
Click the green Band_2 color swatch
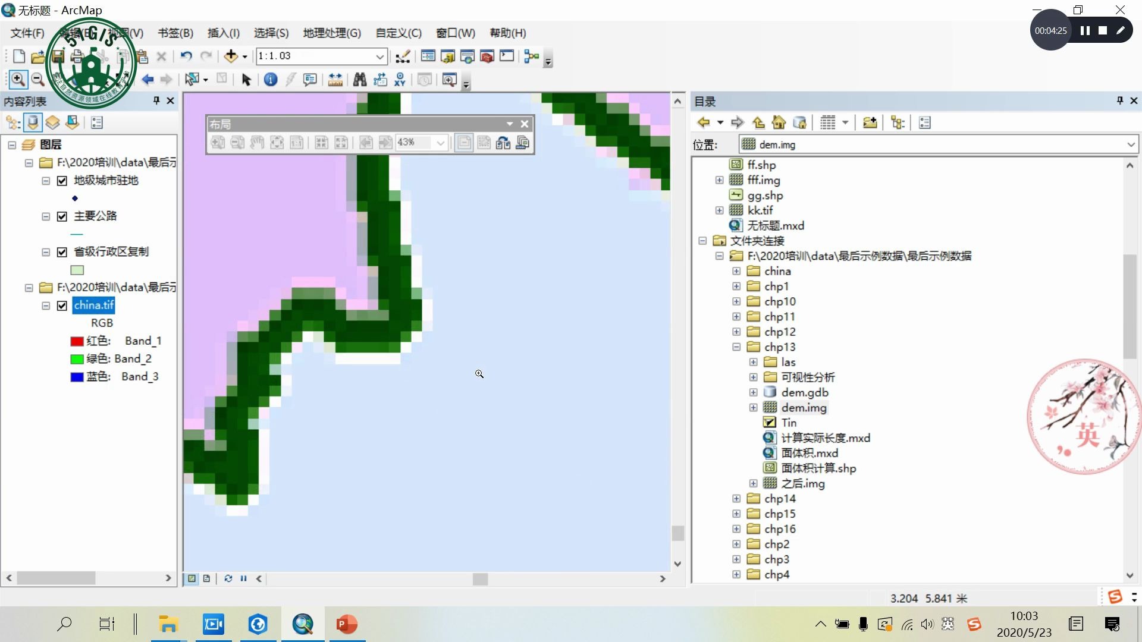77,358
